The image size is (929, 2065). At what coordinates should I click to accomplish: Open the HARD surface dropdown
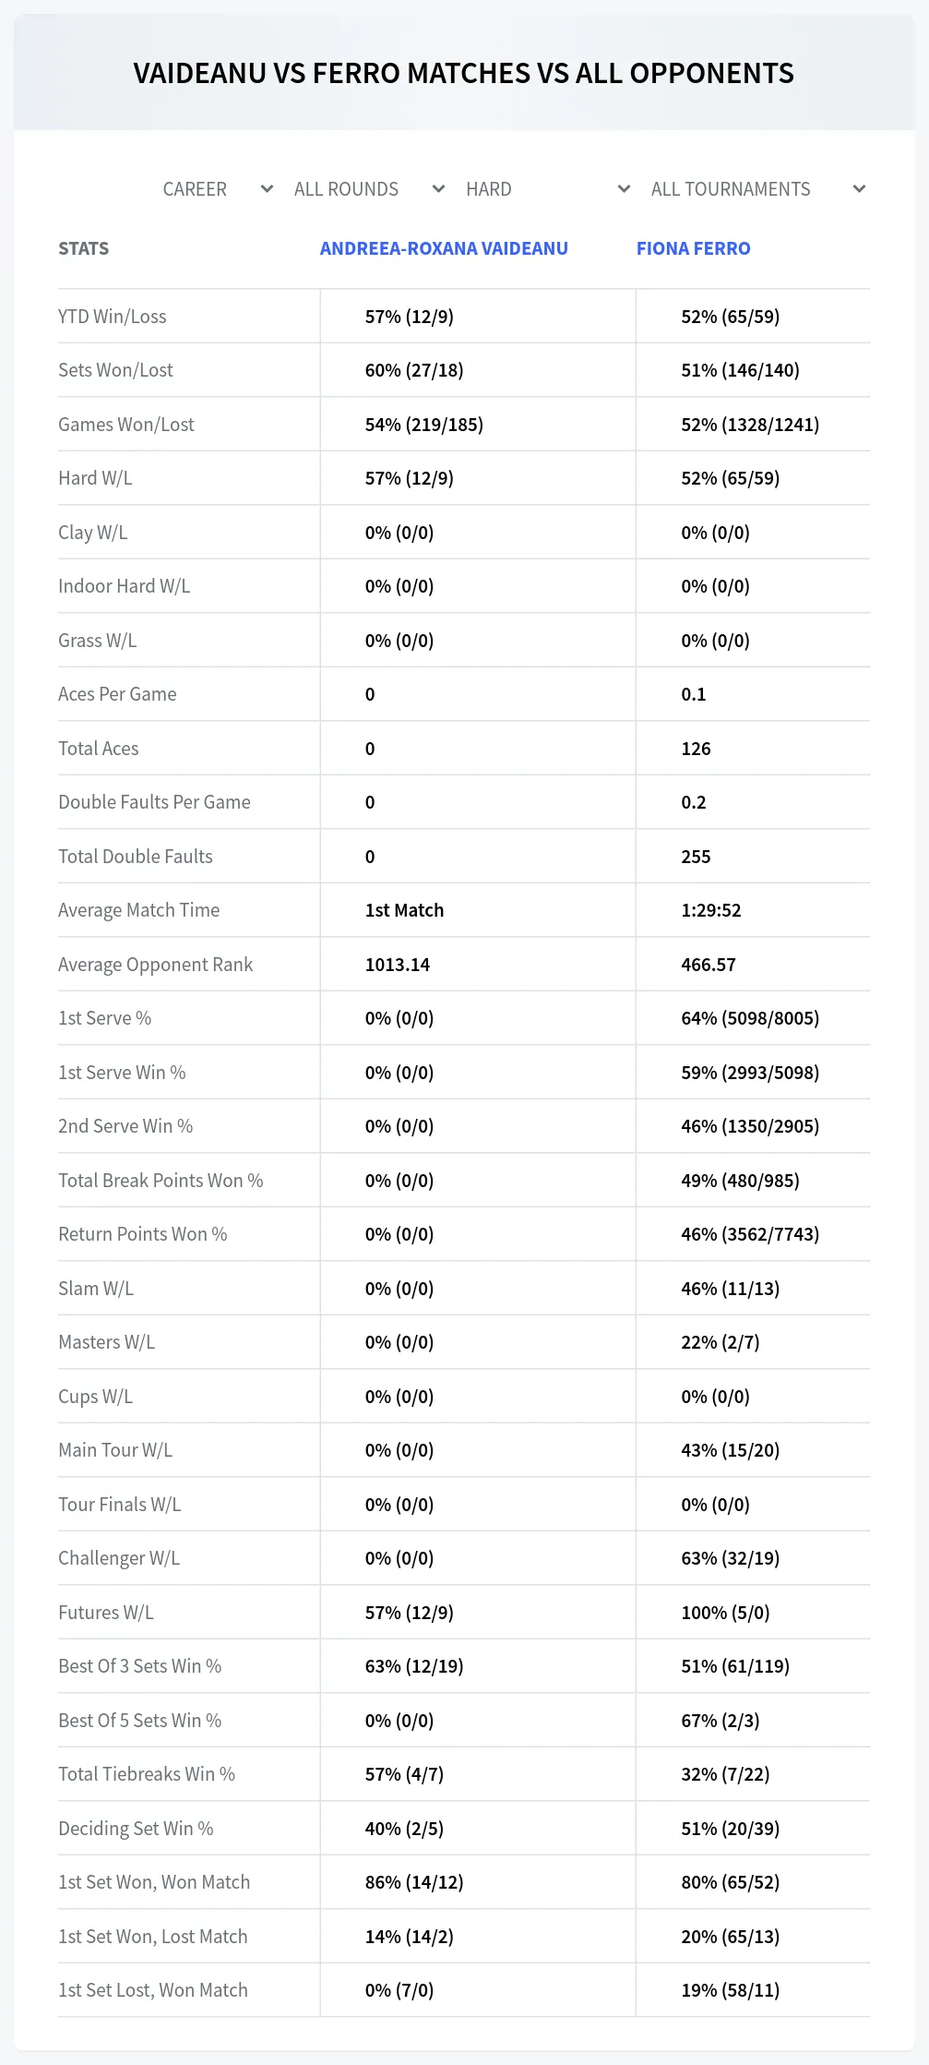tap(548, 189)
